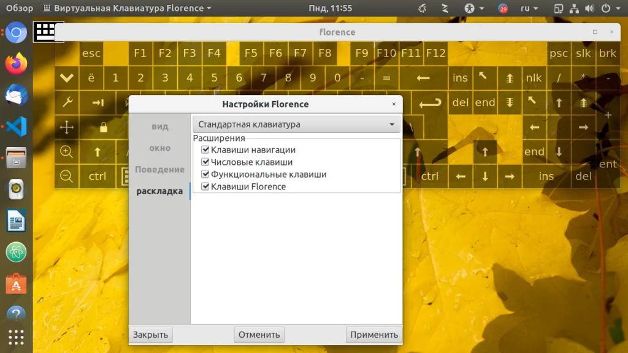628x353 pixels.
Task: Open Chromium from the dock
Action: (16, 32)
